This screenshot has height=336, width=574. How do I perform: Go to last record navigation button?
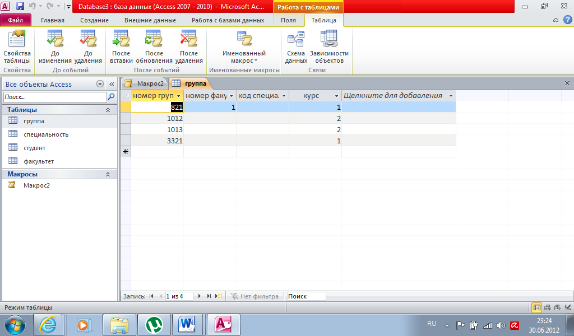point(209,296)
